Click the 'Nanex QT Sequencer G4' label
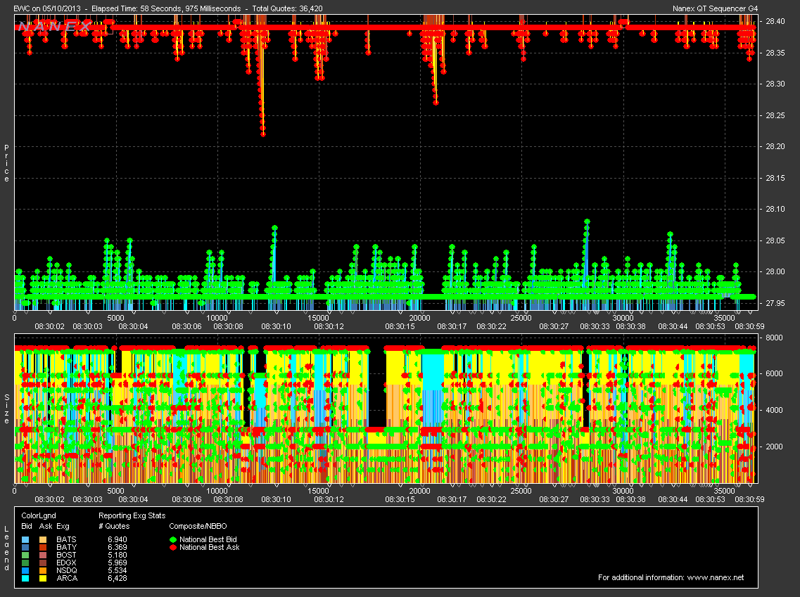The width and height of the screenshot is (800, 597). click(716, 8)
